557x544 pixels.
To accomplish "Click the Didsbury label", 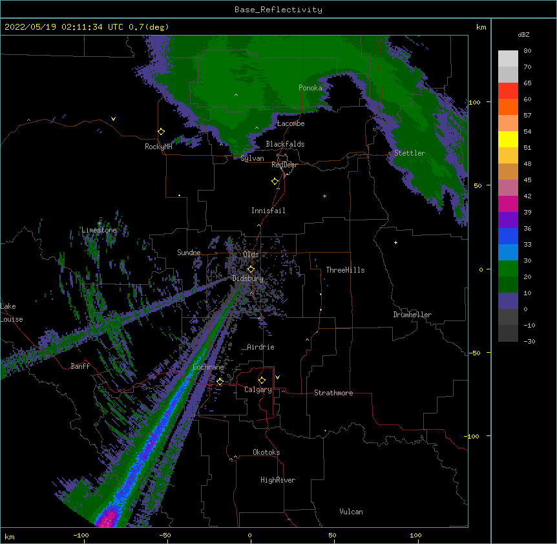I will (248, 278).
